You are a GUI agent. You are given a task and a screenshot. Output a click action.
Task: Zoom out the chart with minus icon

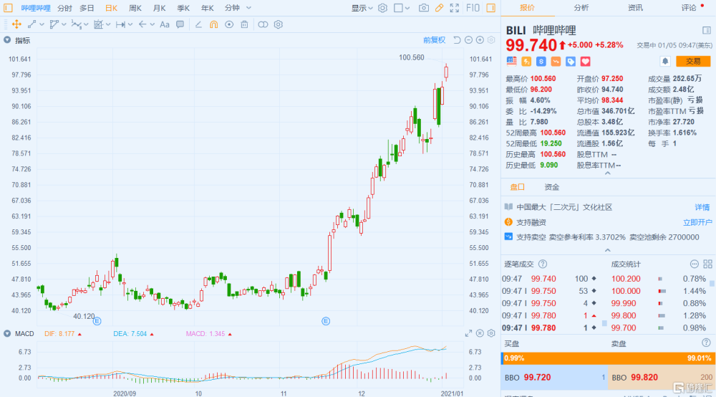[x=468, y=40]
